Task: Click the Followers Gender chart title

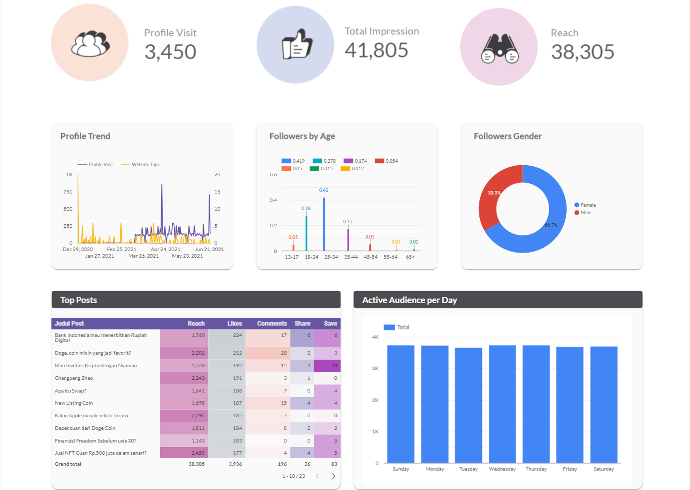Action: tap(508, 136)
